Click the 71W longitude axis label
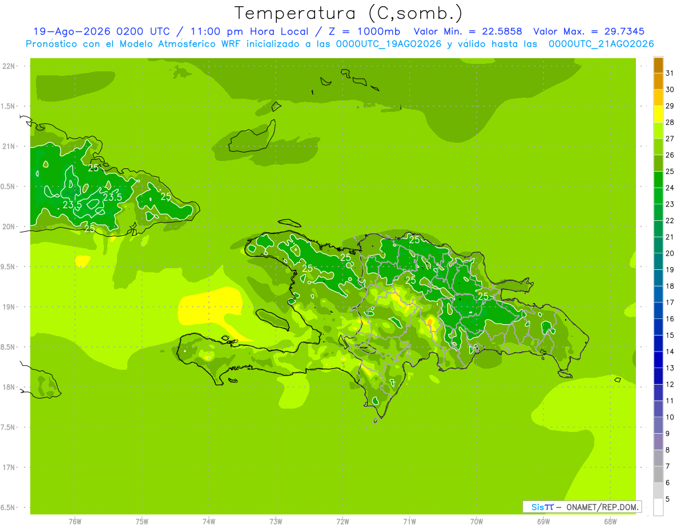 click(410, 522)
